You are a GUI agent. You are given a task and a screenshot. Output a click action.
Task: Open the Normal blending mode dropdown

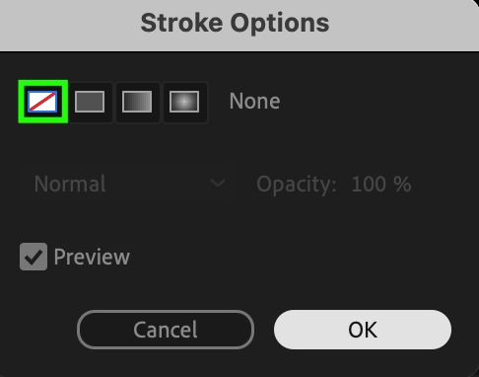click(x=128, y=184)
